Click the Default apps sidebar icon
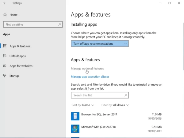Screen dimensions: 184x138 click(5, 56)
